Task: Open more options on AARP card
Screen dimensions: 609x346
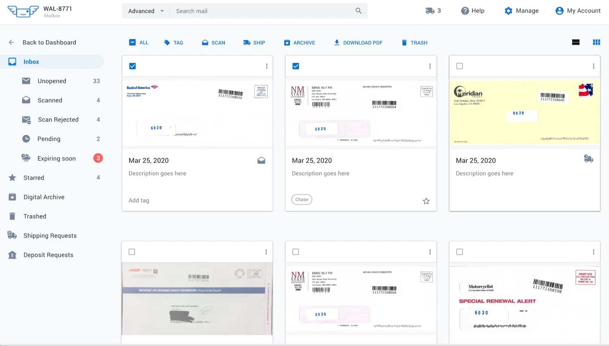Action: pyautogui.click(x=266, y=252)
